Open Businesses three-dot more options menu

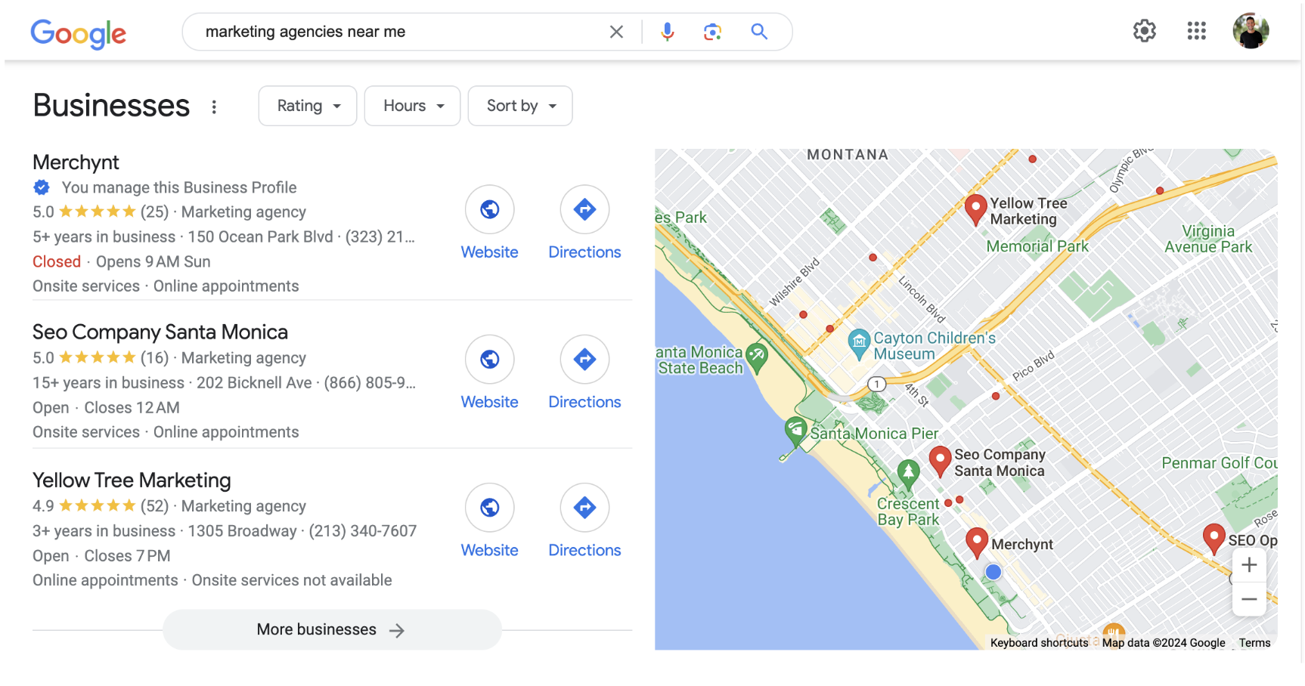214,107
